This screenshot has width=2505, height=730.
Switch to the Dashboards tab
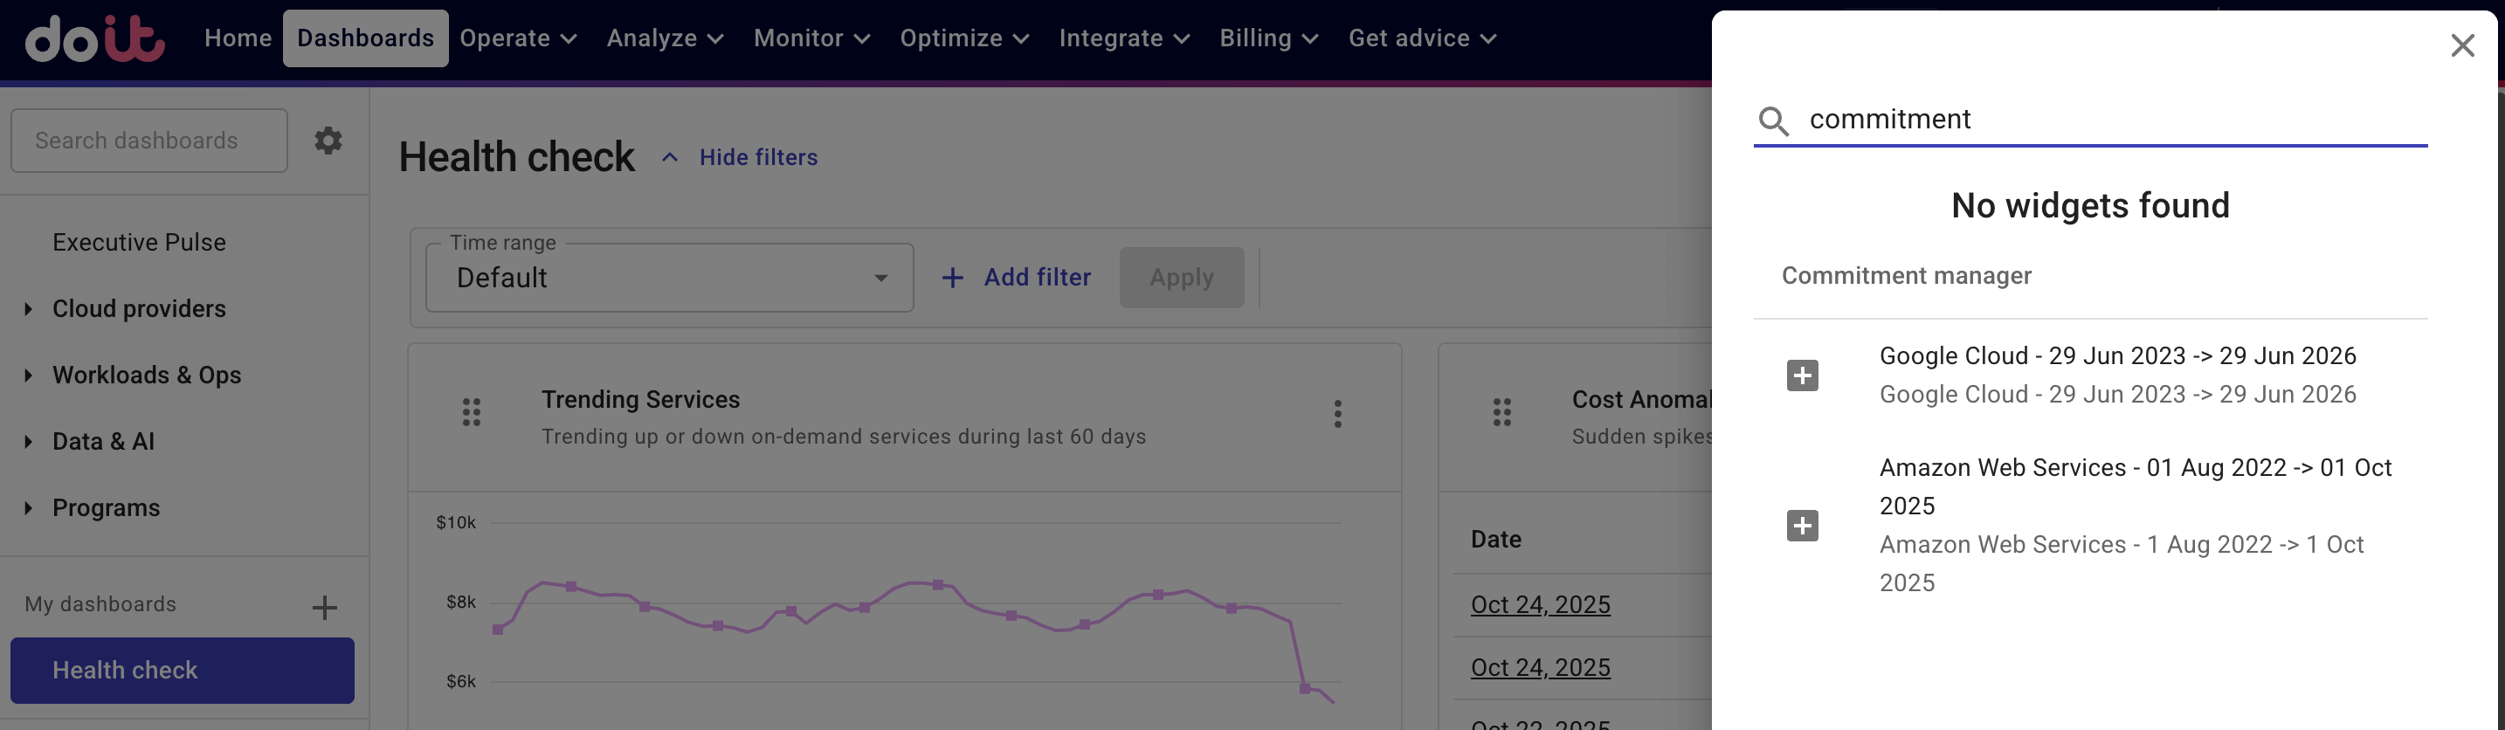[x=365, y=38]
